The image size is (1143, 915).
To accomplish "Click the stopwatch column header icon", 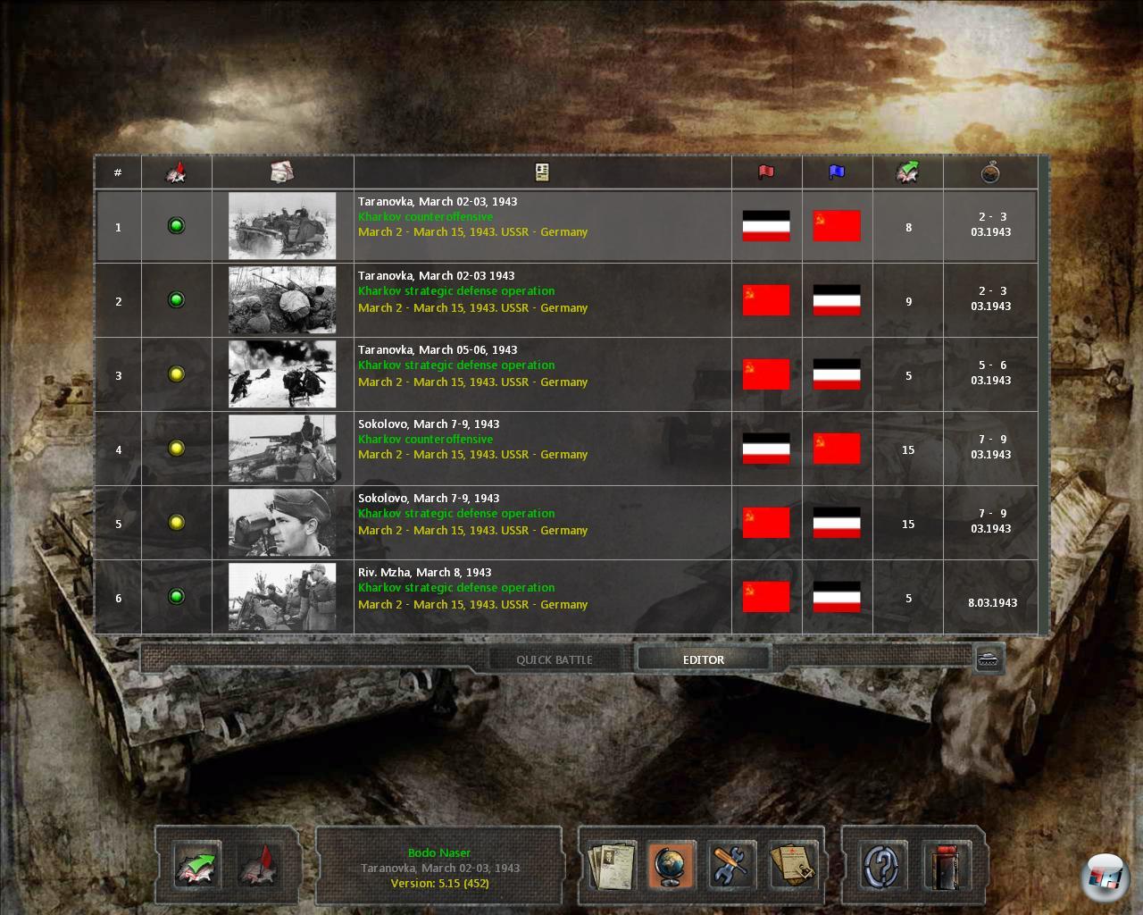I will [x=990, y=172].
